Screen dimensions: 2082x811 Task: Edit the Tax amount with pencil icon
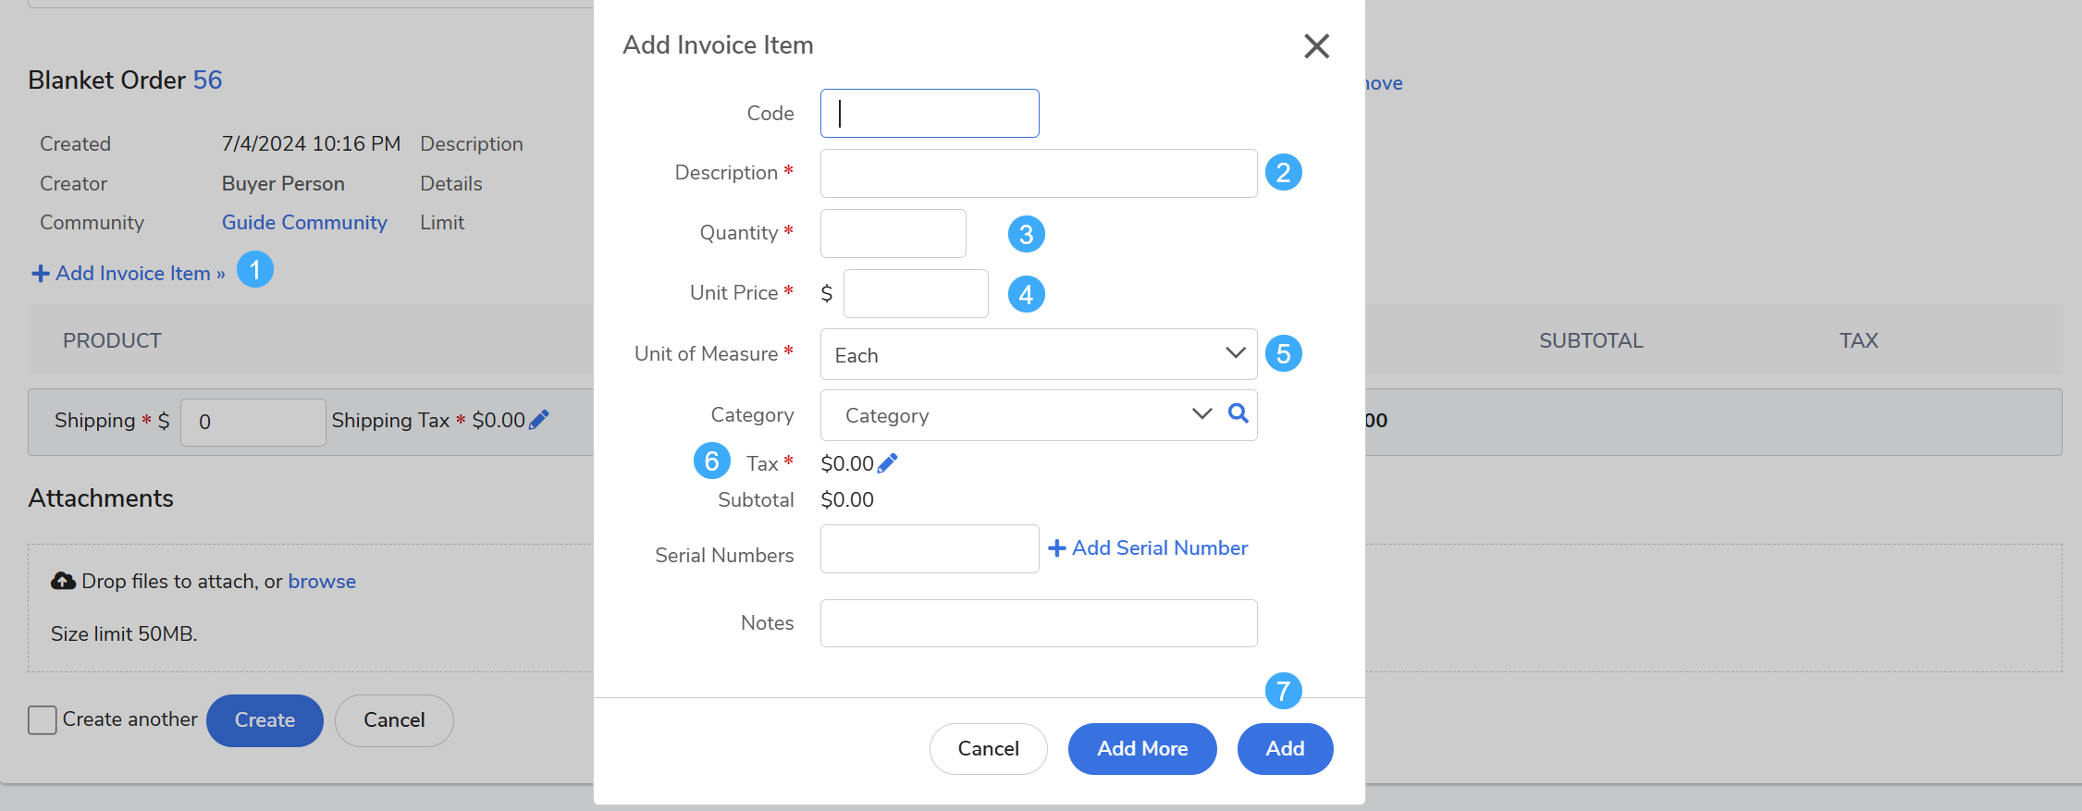887,463
